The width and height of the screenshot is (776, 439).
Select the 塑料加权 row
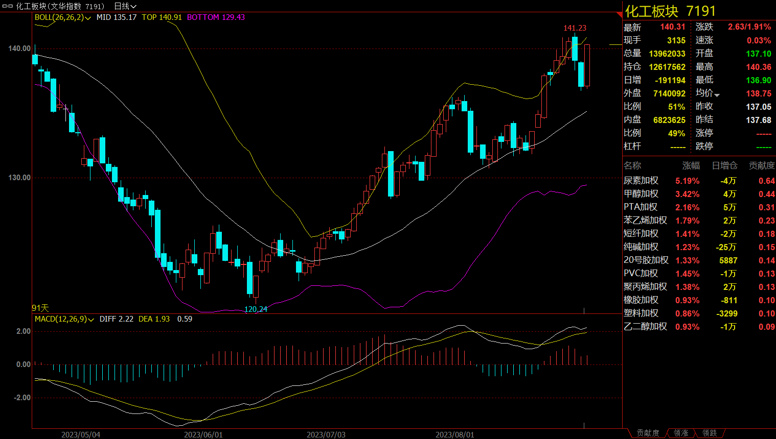pyautogui.click(x=699, y=313)
